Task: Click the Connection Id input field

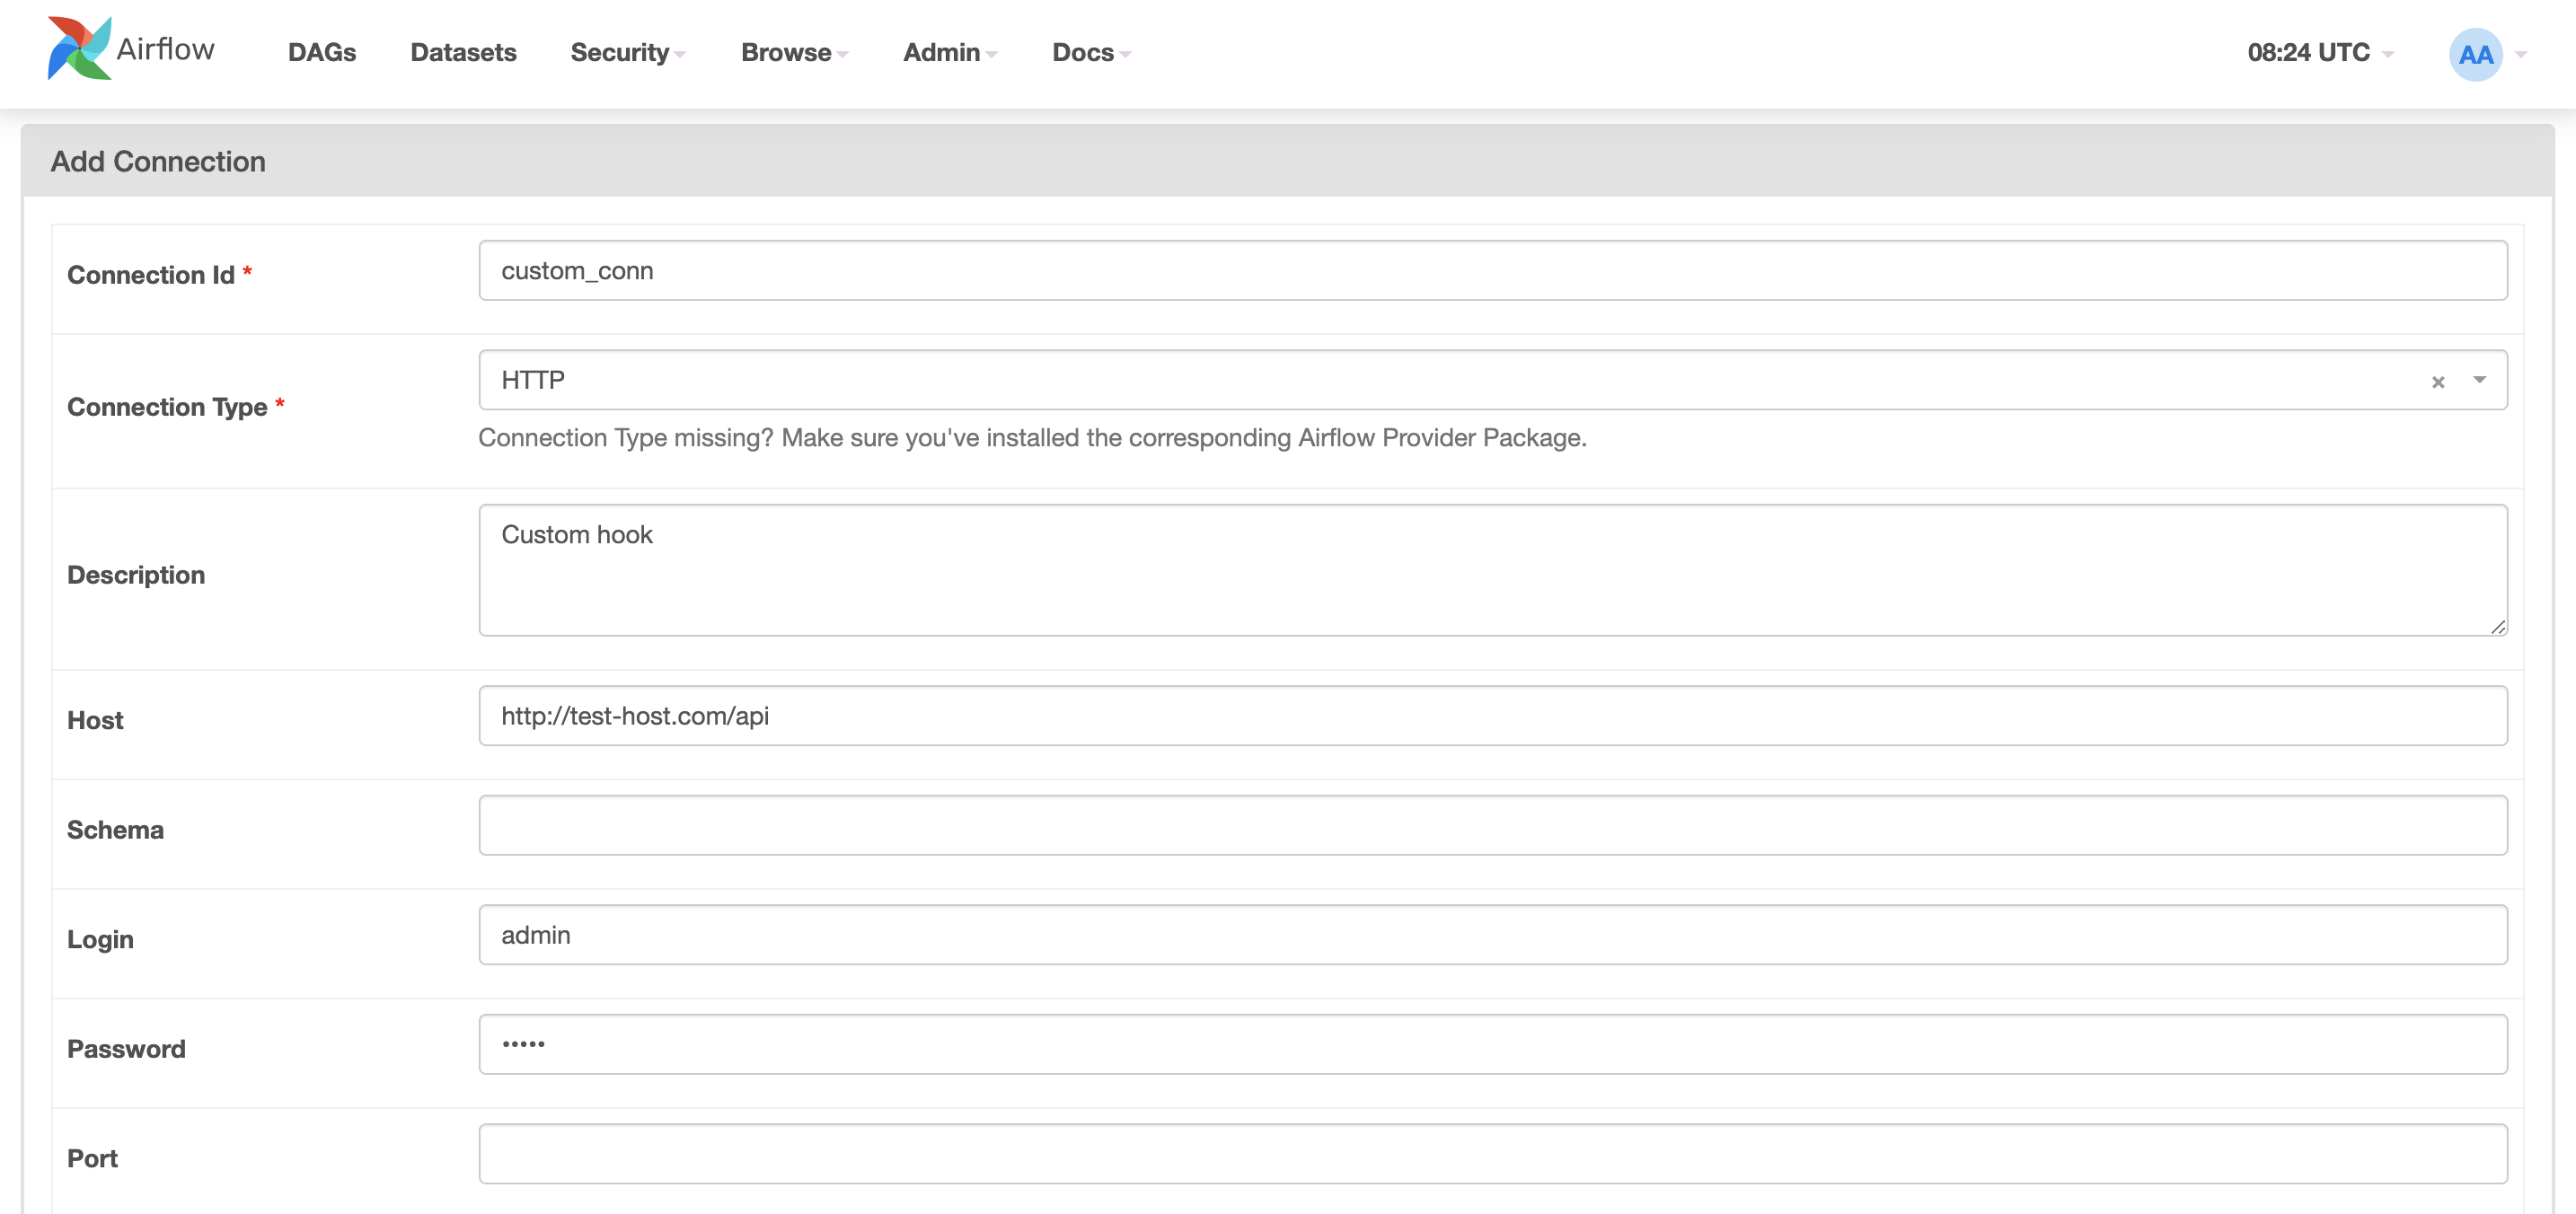Action: (x=1492, y=271)
